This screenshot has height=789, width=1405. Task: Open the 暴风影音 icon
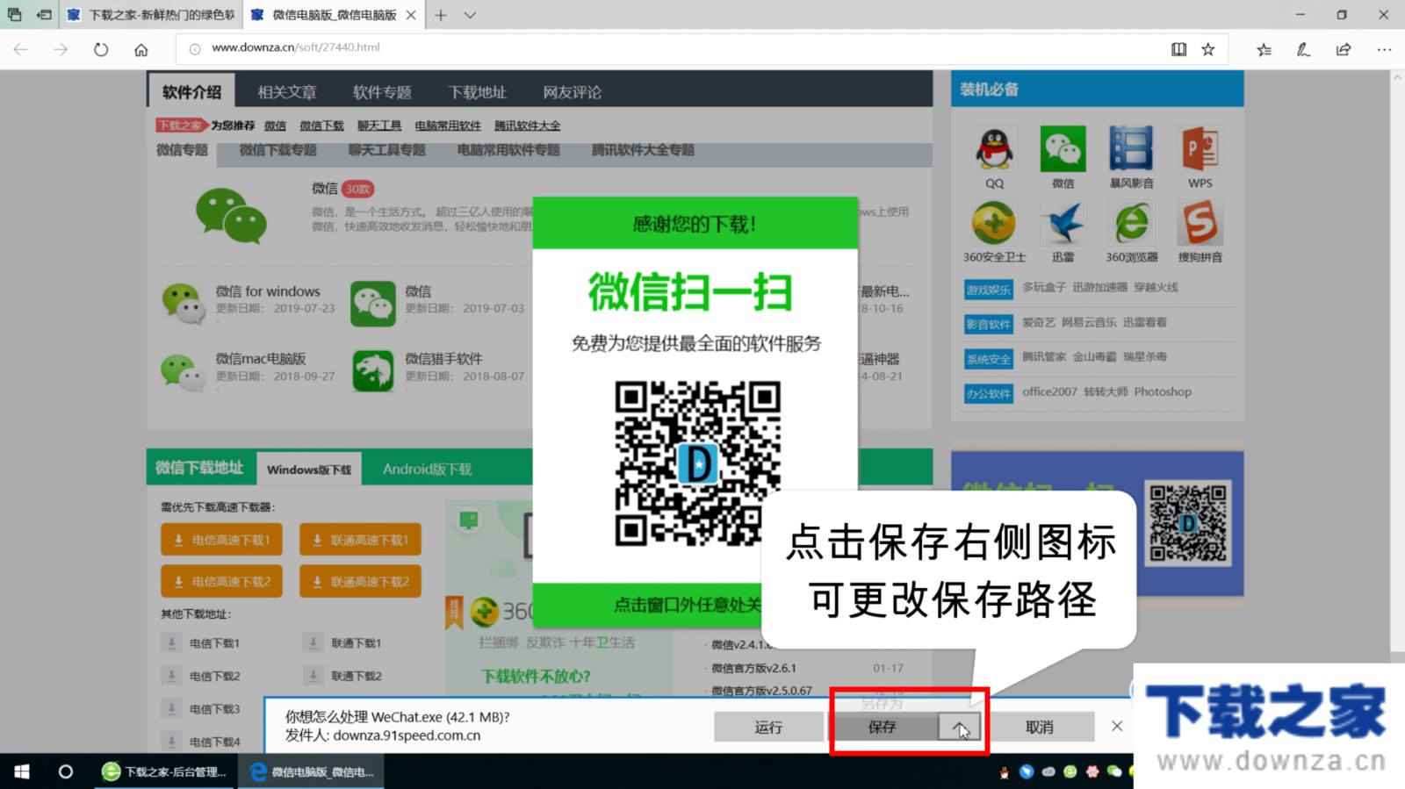point(1131,149)
